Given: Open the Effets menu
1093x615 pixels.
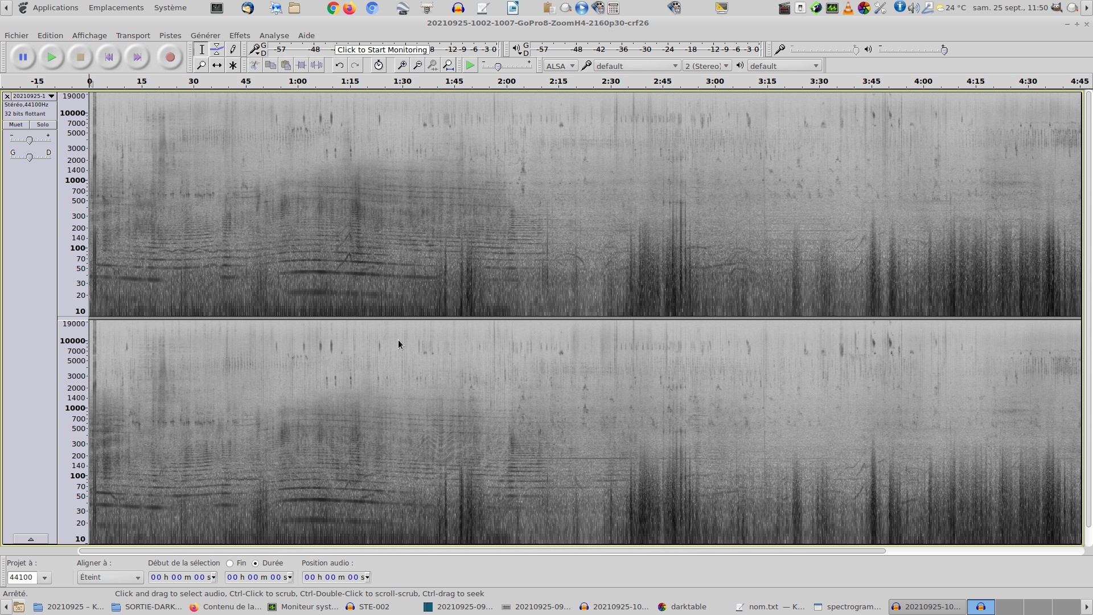Looking at the screenshot, I should point(239,35).
